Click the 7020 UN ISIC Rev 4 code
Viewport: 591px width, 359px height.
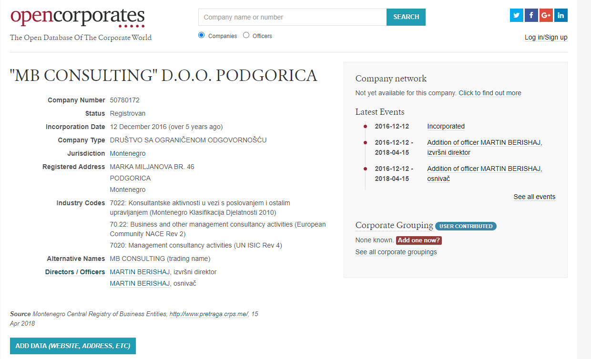coord(196,245)
